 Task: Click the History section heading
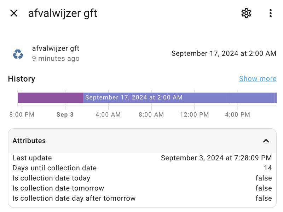point(22,79)
